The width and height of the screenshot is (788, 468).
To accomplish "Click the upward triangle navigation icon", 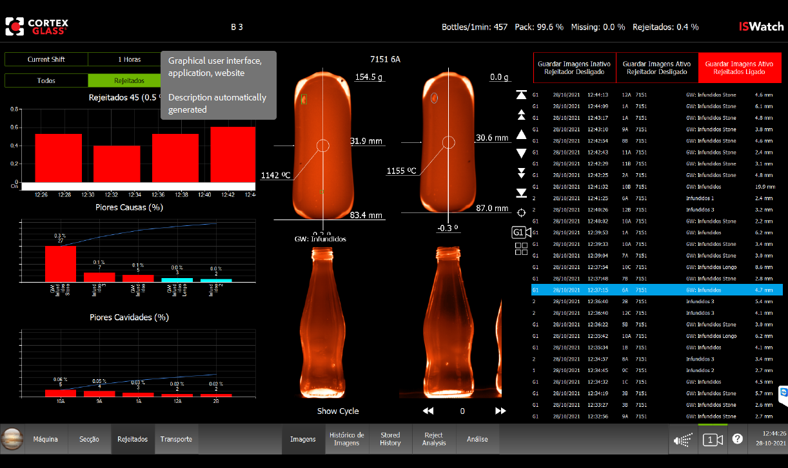I will (520, 135).
